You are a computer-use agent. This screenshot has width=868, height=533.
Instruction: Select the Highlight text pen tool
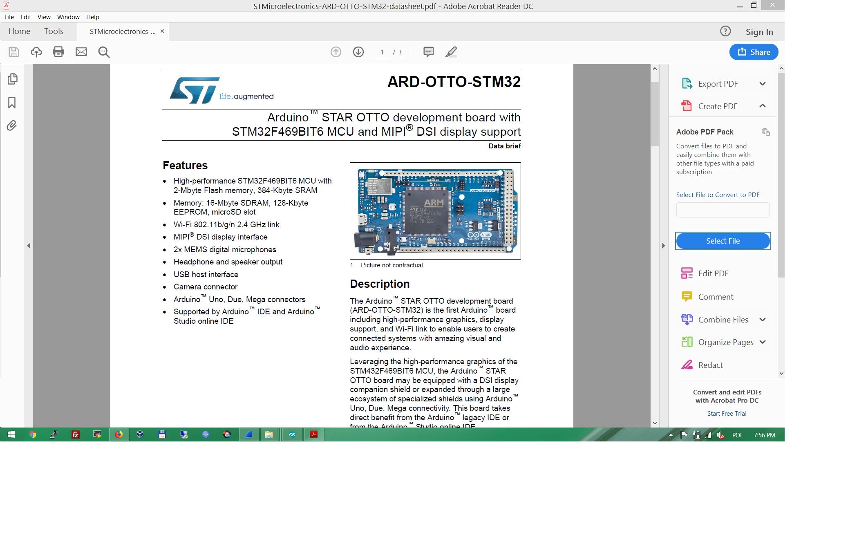451,52
